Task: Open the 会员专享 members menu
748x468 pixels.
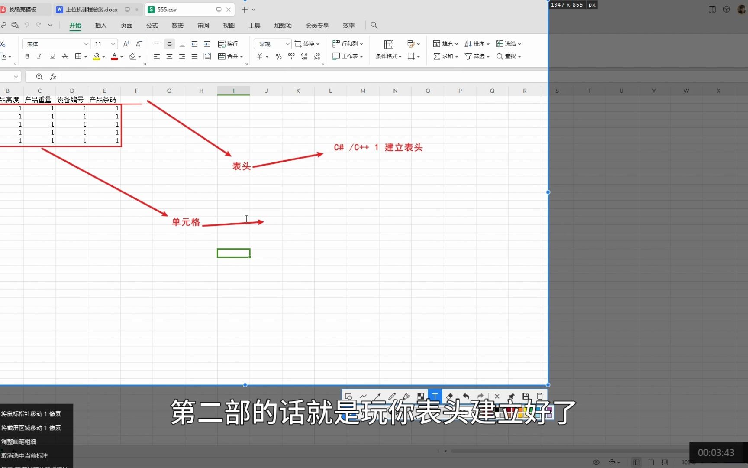Action: point(317,25)
